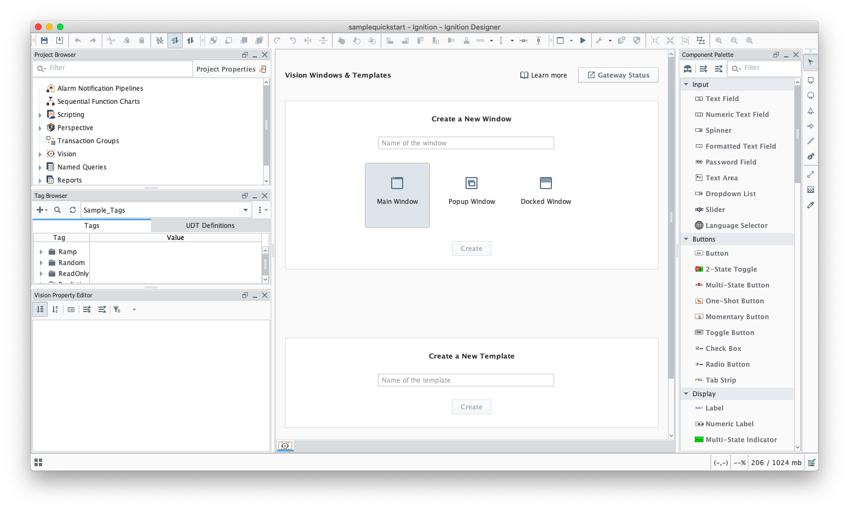This screenshot has width=849, height=511.
Task: Expand the Perspective node in the Project Browser
Action: click(x=40, y=128)
